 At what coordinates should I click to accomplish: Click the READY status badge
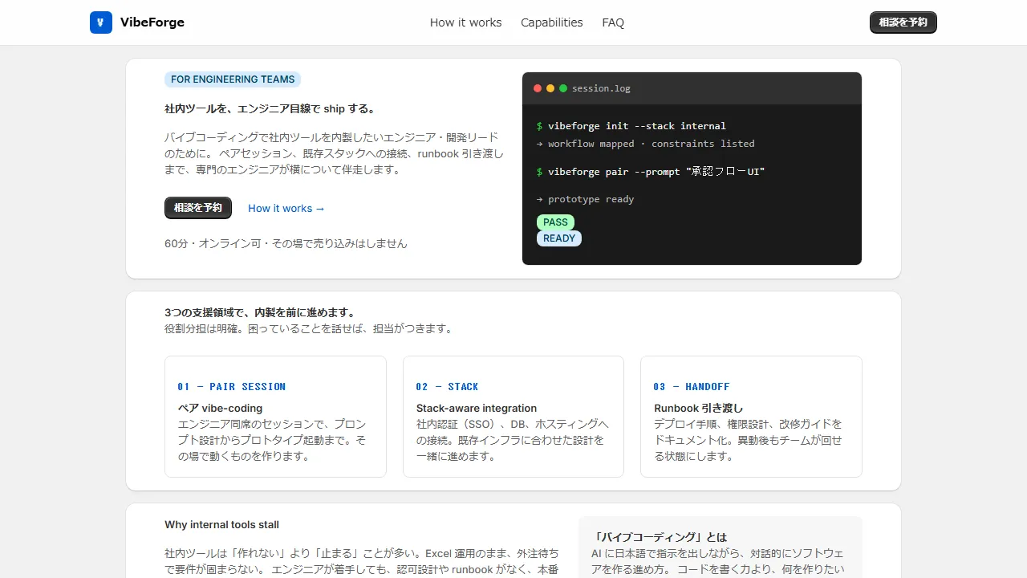[559, 238]
